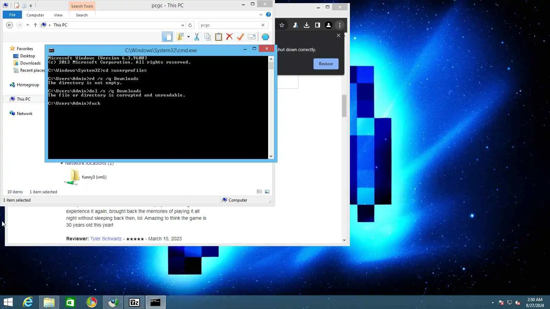Open the View ribbon tab

58,15
